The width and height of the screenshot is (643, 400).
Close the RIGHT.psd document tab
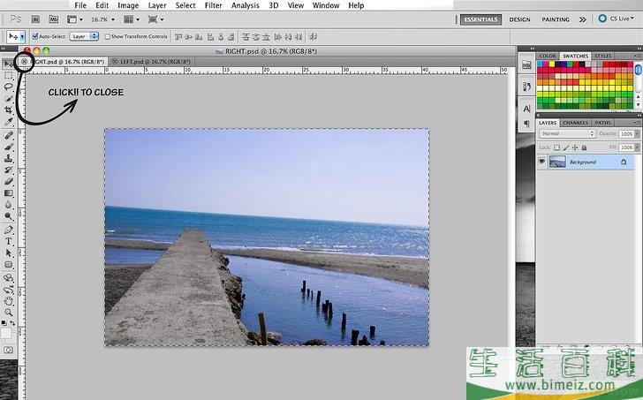point(25,62)
